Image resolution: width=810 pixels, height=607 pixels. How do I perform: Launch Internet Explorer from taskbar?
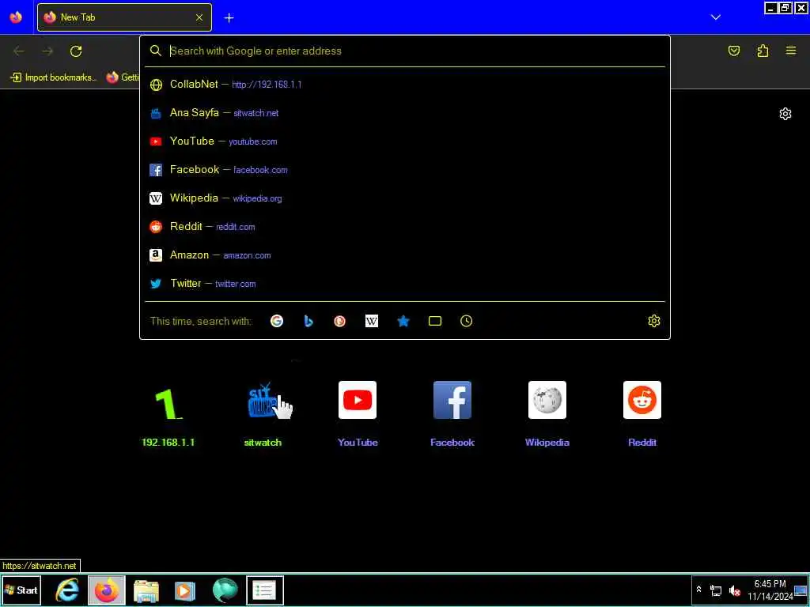coord(67,590)
